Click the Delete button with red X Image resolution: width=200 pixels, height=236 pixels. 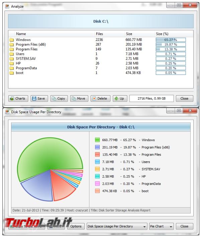100,99
